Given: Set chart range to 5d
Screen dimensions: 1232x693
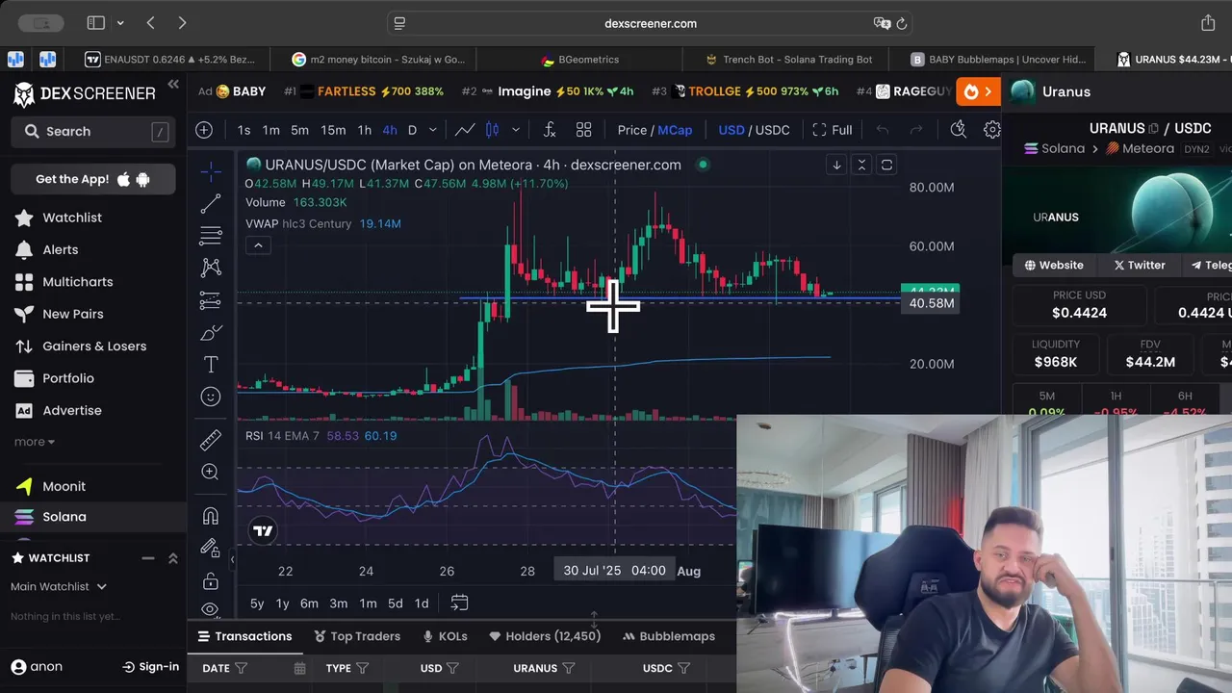Looking at the screenshot, I should pos(395,603).
